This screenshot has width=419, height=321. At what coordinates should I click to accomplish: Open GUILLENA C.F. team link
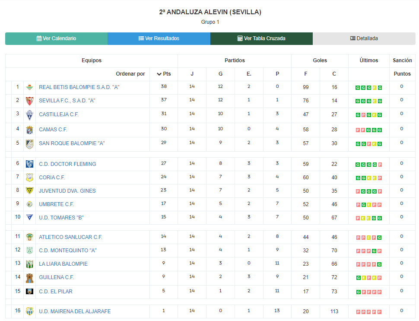coord(57,277)
